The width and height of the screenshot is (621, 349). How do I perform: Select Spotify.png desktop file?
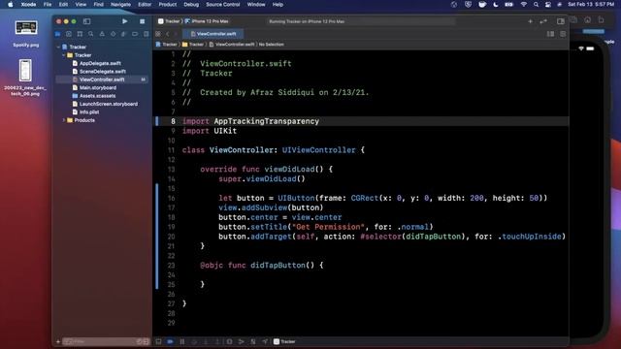coord(26,33)
